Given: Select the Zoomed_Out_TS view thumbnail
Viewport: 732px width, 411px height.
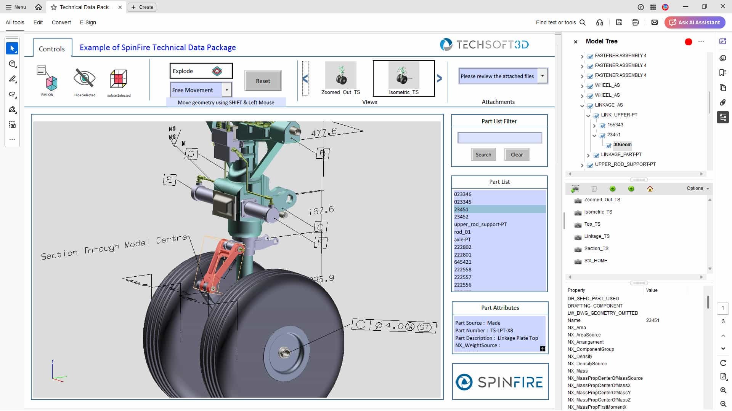Looking at the screenshot, I should [x=341, y=78].
